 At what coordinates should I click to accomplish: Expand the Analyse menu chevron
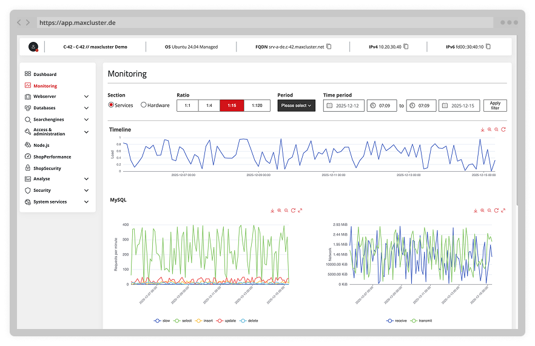point(86,179)
